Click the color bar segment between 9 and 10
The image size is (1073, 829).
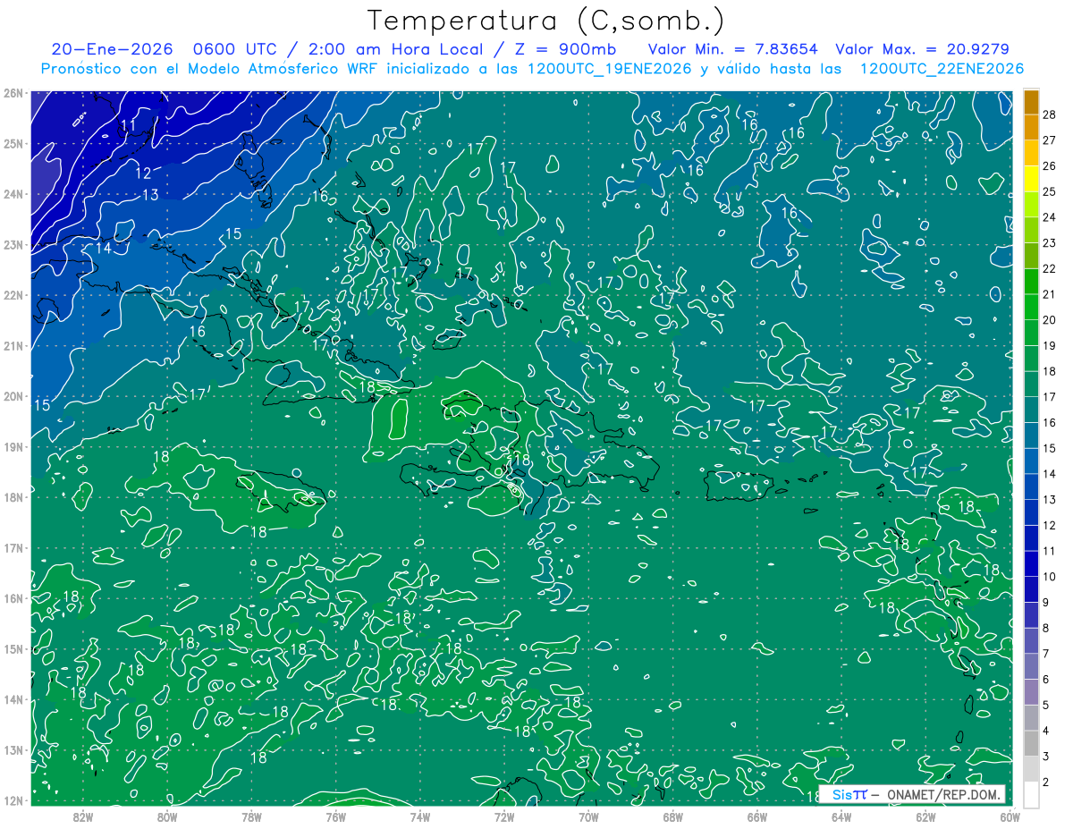(x=1031, y=589)
